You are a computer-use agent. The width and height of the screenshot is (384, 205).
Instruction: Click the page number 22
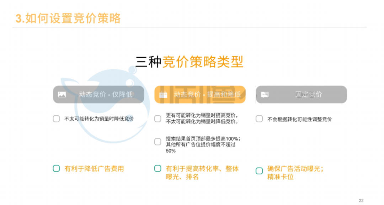click(361, 201)
